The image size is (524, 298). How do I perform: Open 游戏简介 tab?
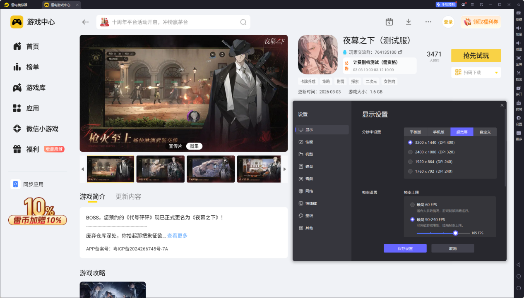tap(93, 196)
